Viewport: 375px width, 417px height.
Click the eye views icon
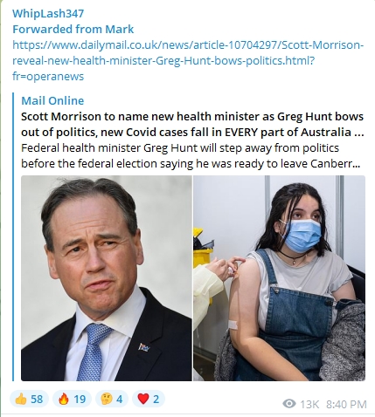tap(289, 404)
